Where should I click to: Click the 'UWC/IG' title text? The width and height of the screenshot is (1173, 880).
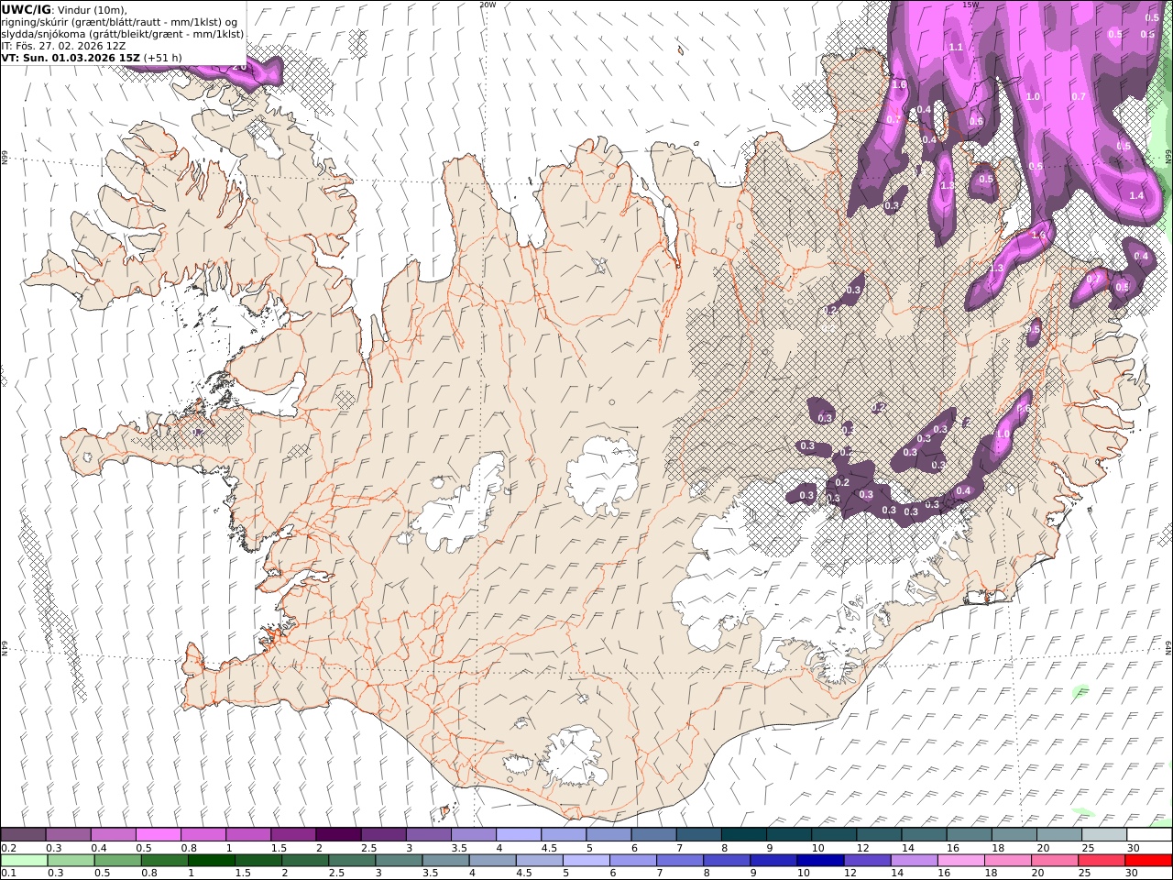point(27,9)
